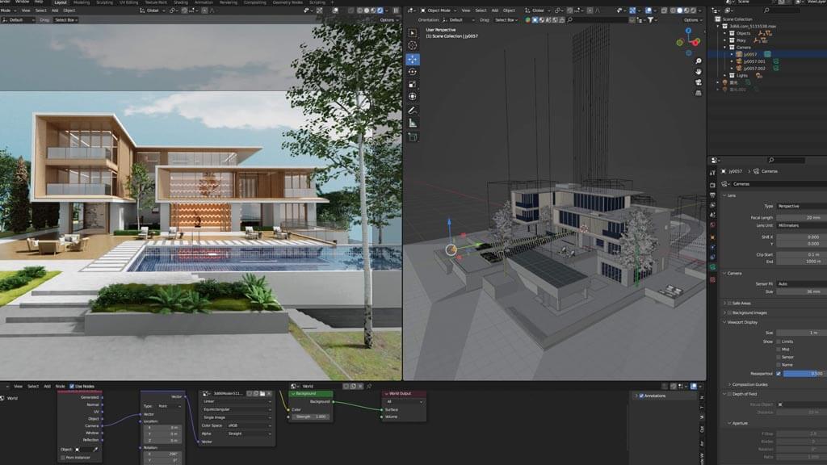Click the Options button in right viewport
827x465 pixels.
[691, 19]
